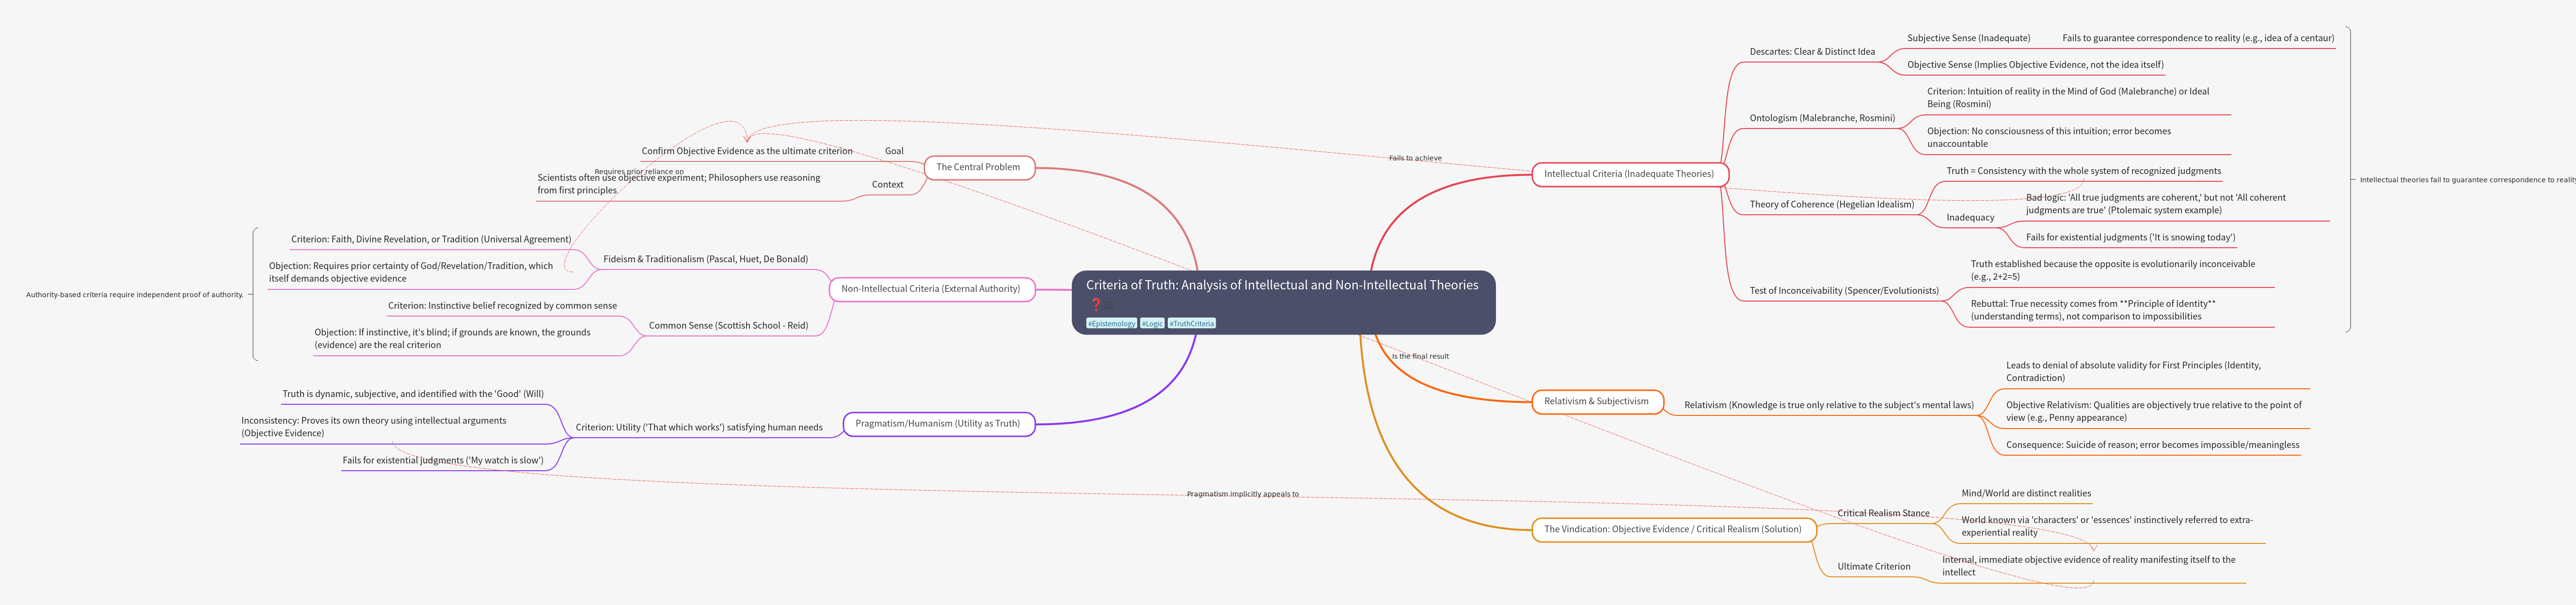Open the #Epistemology tag
The width and height of the screenshot is (2576, 605).
pyautogui.click(x=1111, y=324)
